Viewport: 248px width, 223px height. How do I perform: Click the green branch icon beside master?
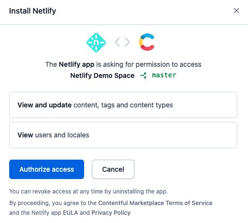point(143,75)
